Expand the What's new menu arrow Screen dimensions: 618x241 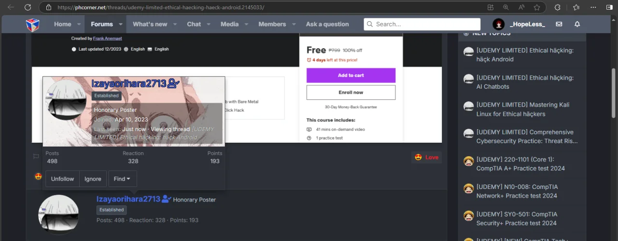pyautogui.click(x=175, y=24)
